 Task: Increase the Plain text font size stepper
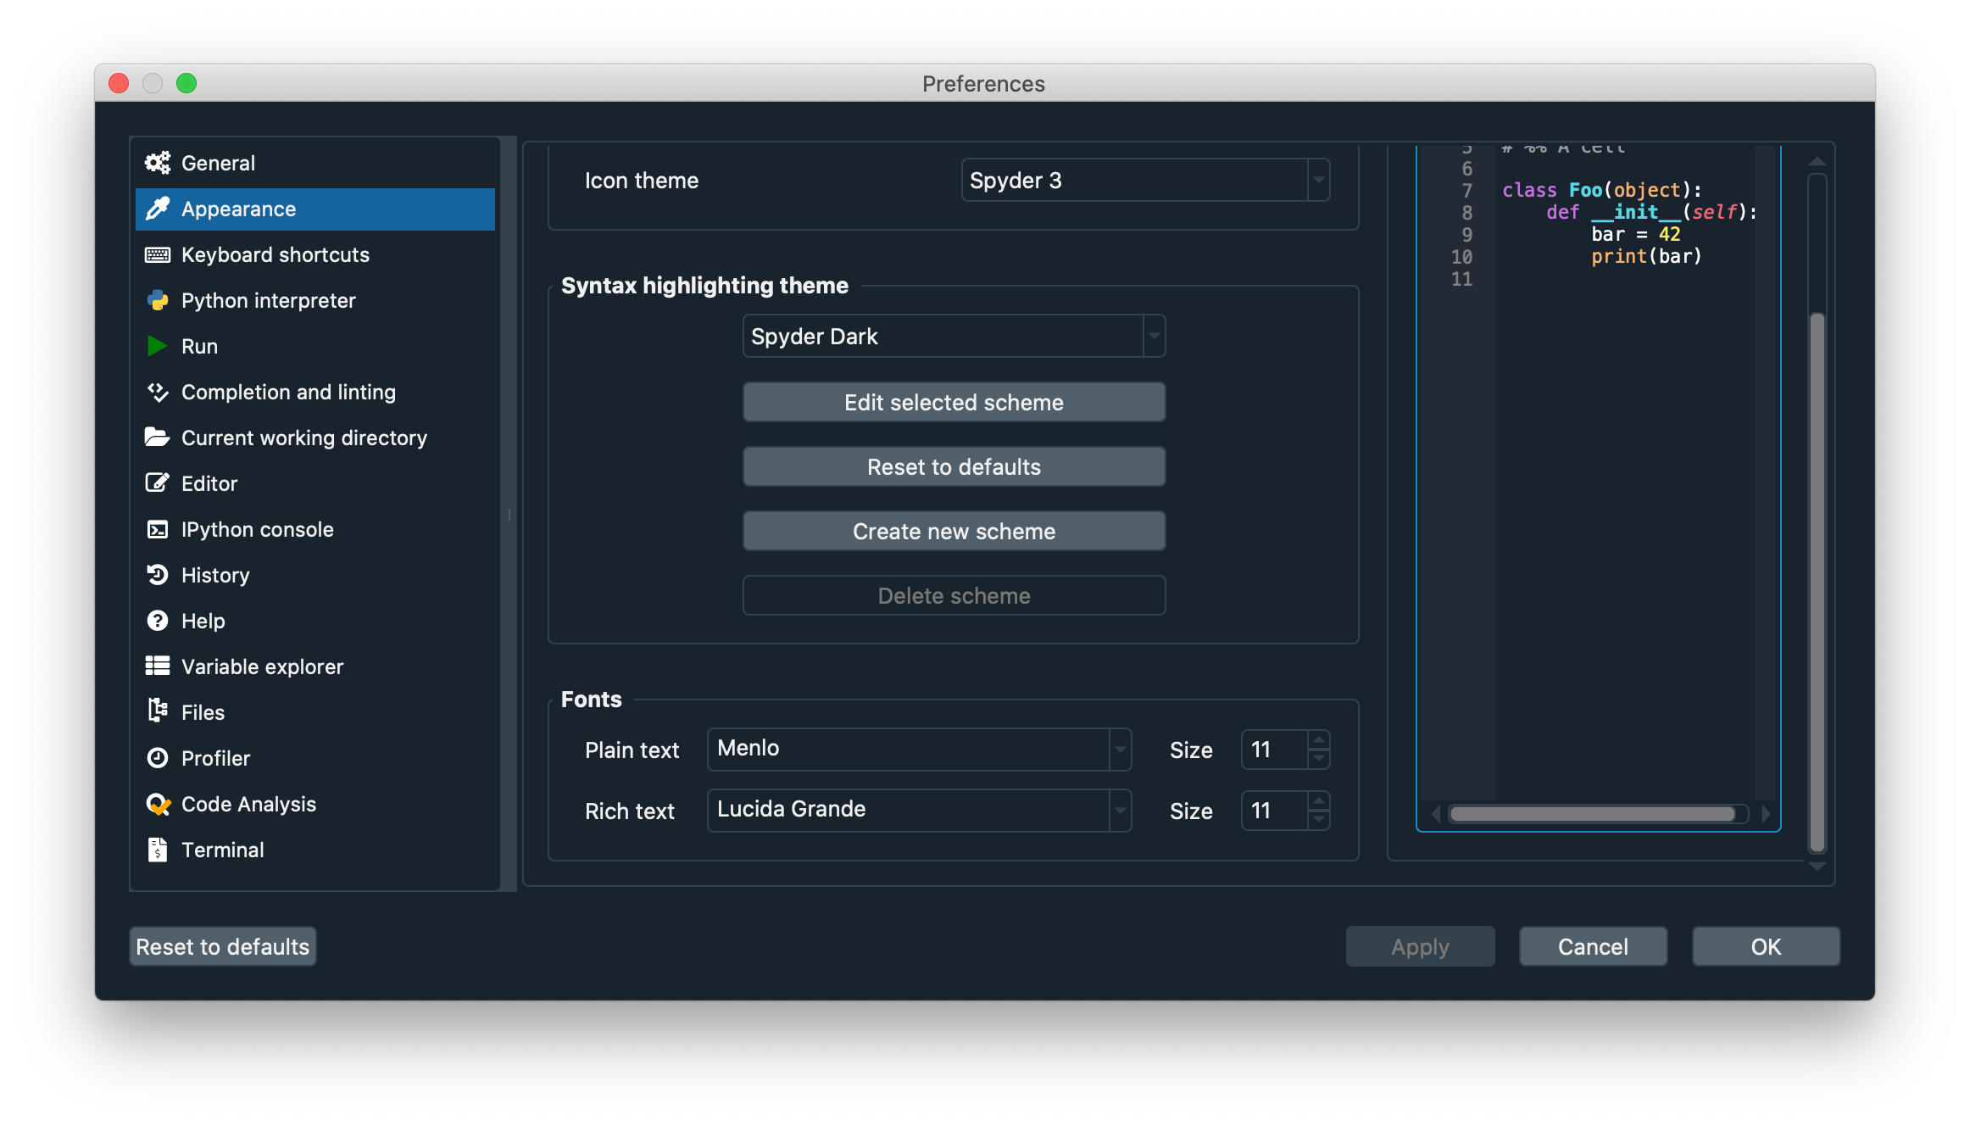pos(1318,739)
